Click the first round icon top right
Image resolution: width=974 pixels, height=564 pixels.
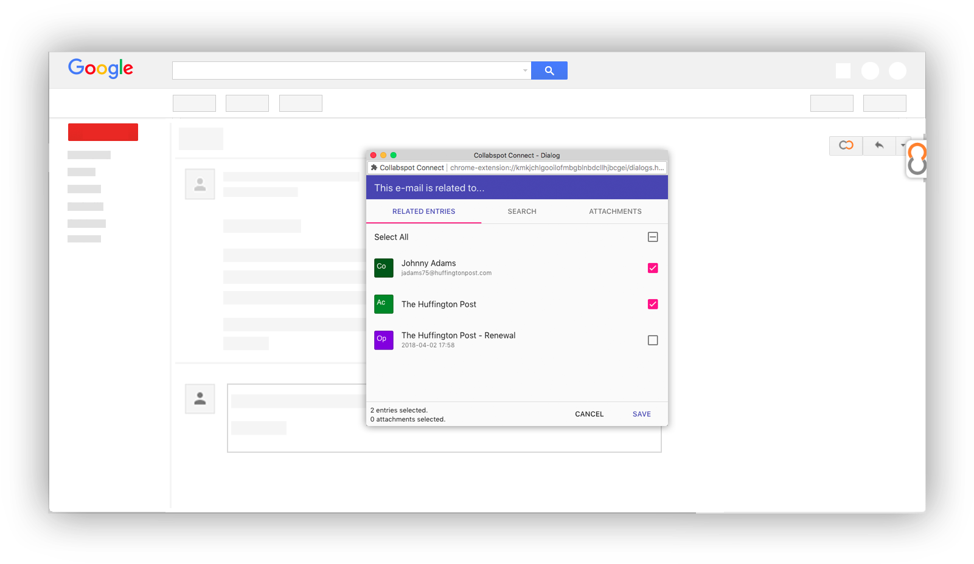point(870,71)
